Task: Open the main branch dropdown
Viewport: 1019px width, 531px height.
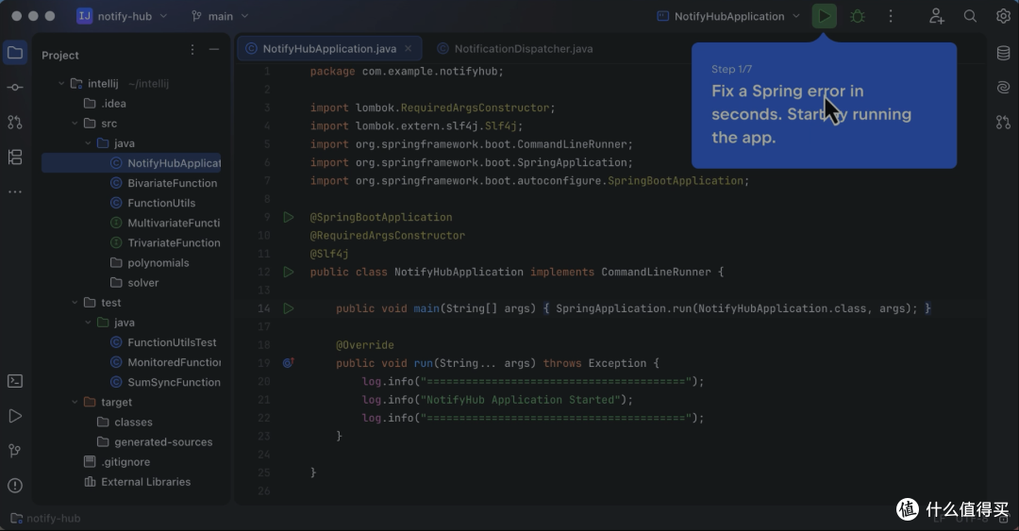Action: [220, 16]
